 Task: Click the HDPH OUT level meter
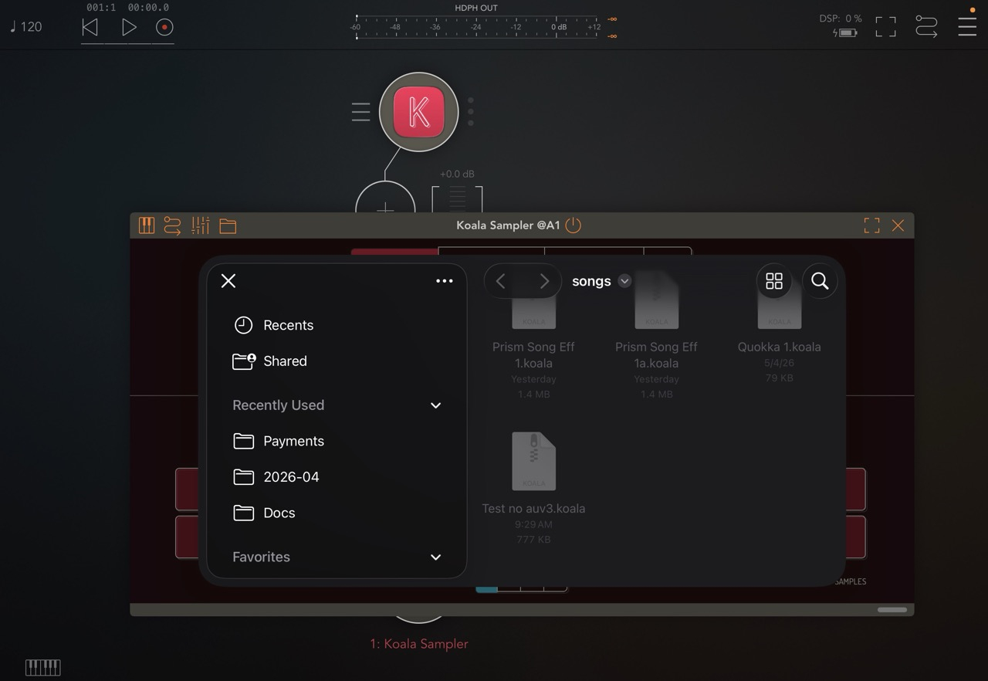476,27
